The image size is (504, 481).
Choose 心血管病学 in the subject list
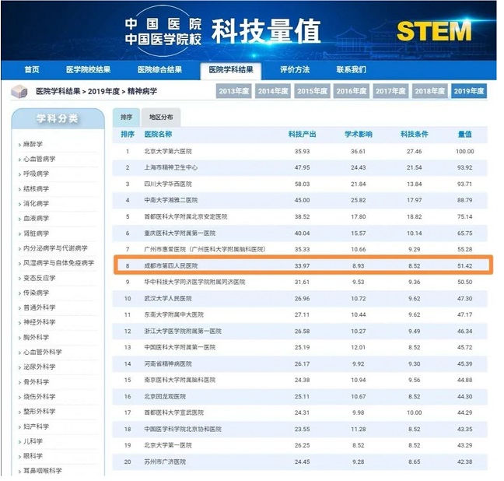point(39,159)
